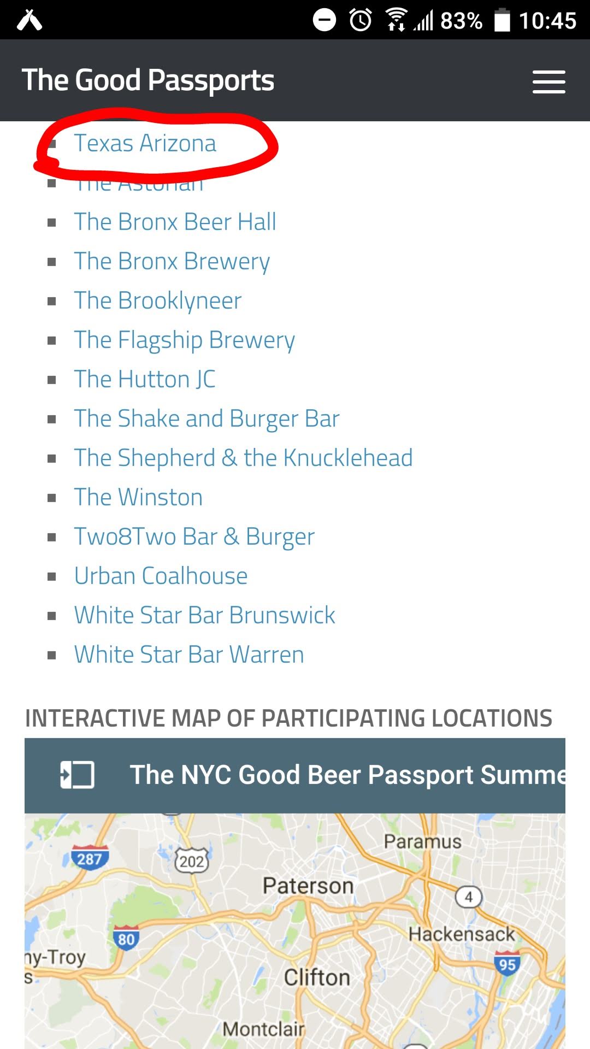
Task: Open The Flagship Brewery link
Action: [x=185, y=340]
